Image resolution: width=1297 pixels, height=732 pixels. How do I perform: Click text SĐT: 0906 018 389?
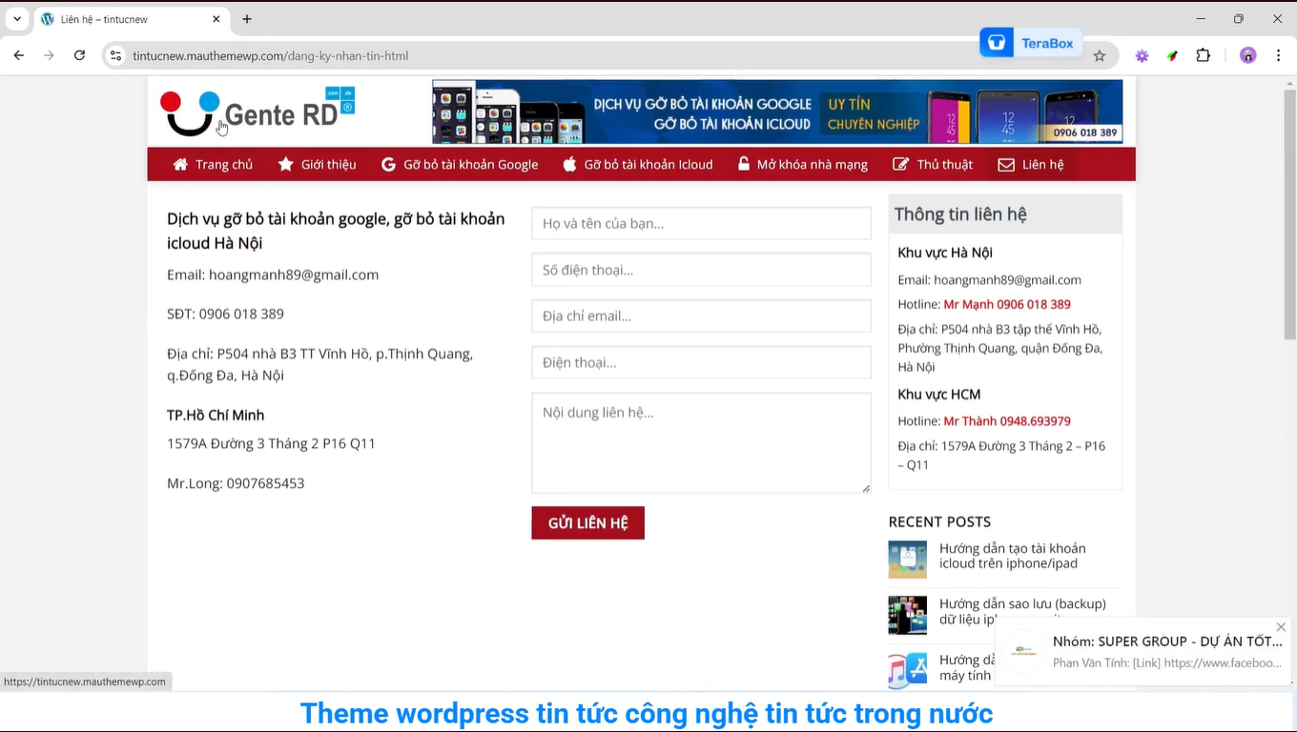[225, 314]
